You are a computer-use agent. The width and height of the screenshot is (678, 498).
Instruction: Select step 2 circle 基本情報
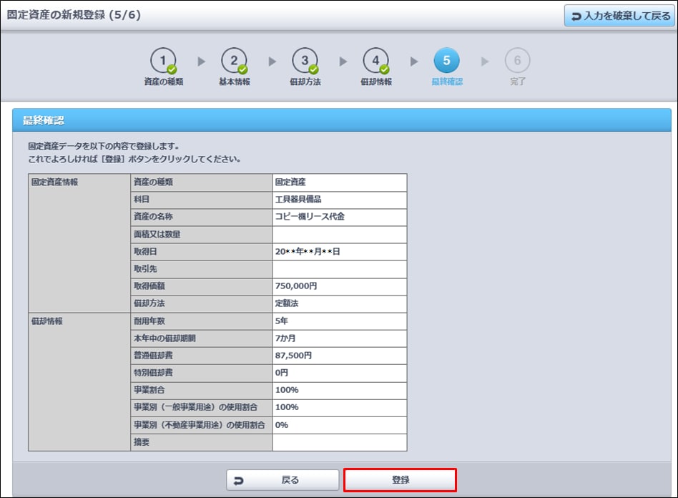tap(234, 61)
